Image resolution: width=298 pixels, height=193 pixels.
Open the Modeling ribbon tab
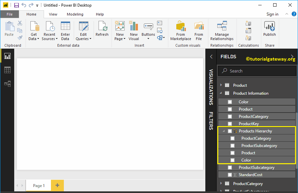pos(75,14)
